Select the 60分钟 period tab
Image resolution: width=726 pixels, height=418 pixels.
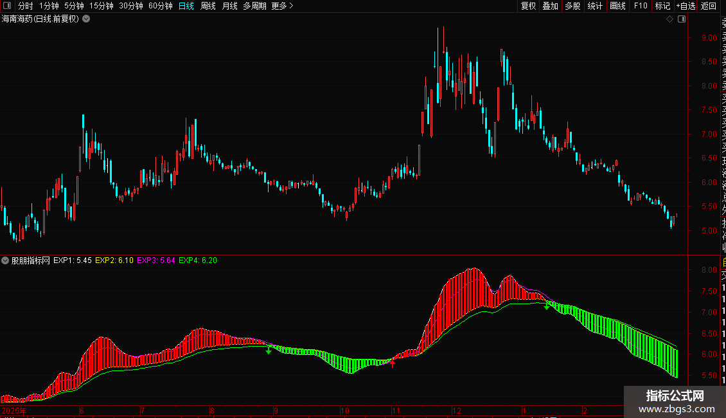click(x=161, y=6)
